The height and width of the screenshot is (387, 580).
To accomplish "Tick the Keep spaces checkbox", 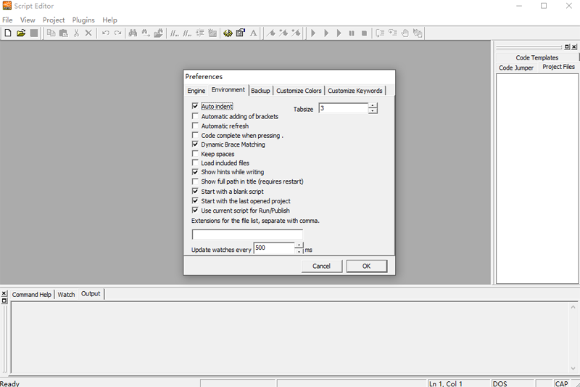I will 195,154.
